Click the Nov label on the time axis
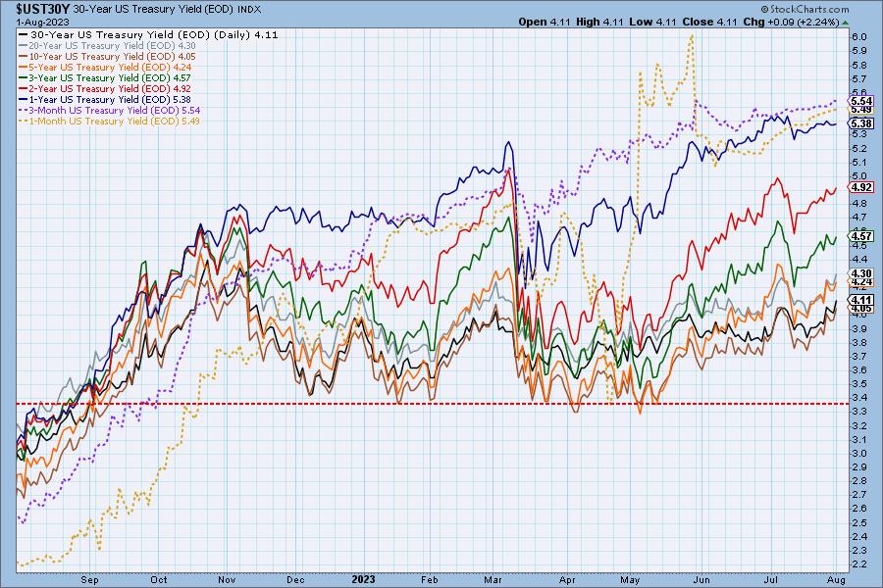Screen dimensions: 883x588 (227, 579)
